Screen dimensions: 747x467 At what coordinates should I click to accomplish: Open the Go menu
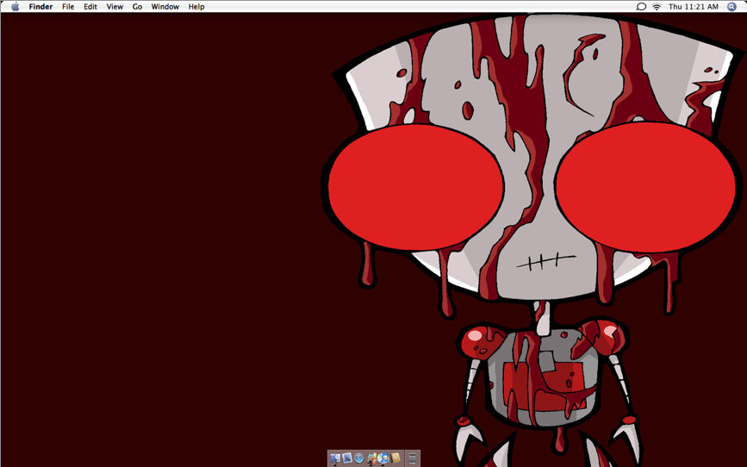point(137,7)
